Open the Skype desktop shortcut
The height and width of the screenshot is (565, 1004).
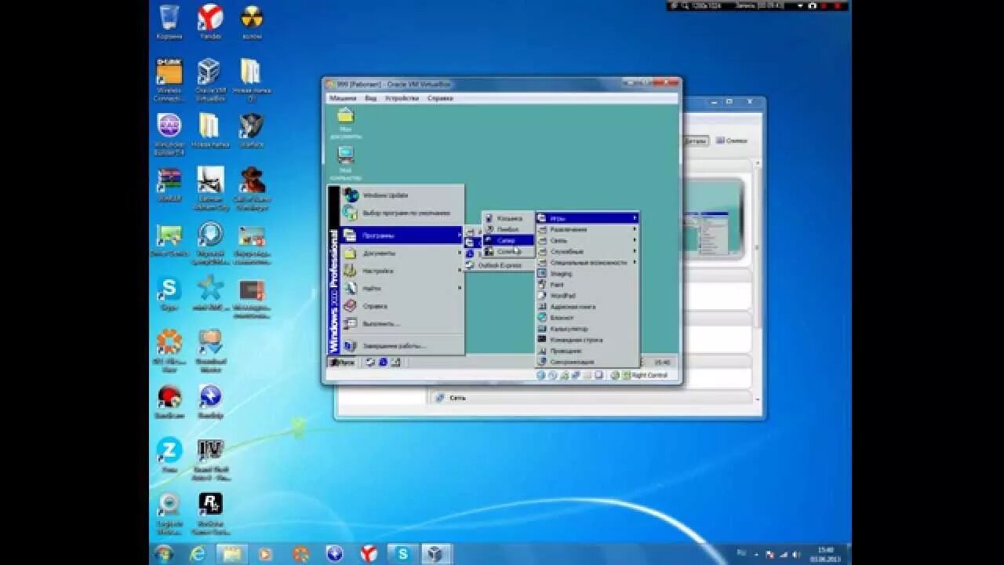pos(169,293)
